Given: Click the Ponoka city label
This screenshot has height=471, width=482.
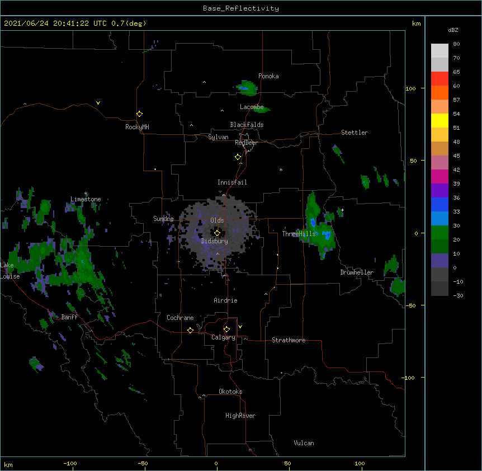Looking at the screenshot, I should [x=268, y=76].
